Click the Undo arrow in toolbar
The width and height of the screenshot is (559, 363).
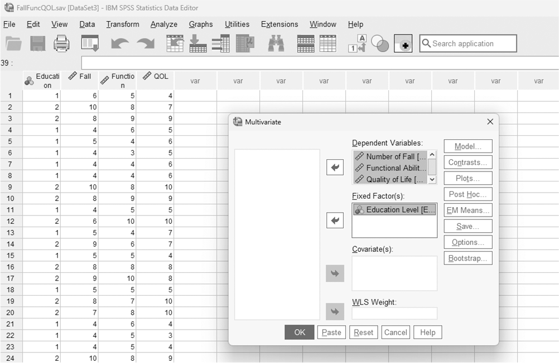pos(119,44)
